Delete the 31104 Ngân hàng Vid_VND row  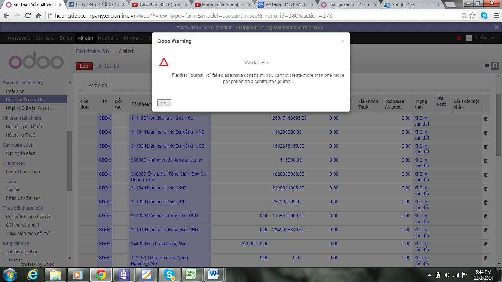click(486, 188)
